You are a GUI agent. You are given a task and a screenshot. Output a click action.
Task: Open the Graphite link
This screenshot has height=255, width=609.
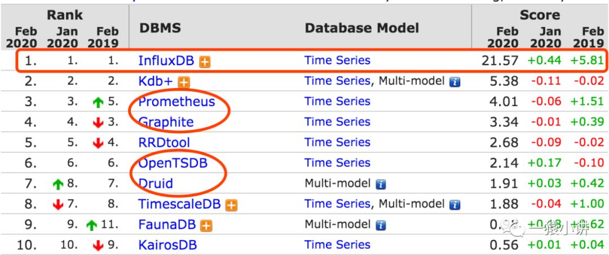166,122
